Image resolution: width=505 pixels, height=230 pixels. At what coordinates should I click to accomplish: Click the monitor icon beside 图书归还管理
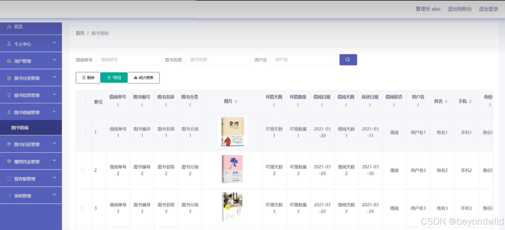click(9, 144)
